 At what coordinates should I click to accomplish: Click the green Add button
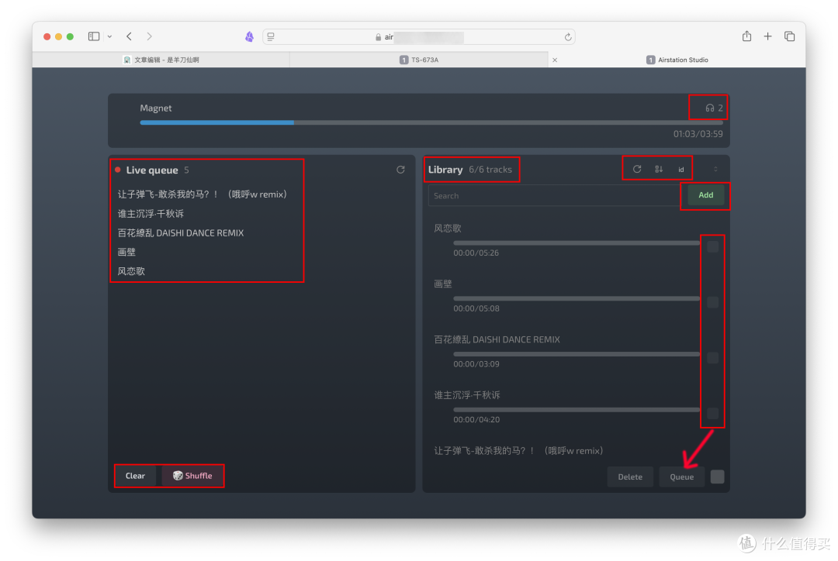tap(705, 195)
